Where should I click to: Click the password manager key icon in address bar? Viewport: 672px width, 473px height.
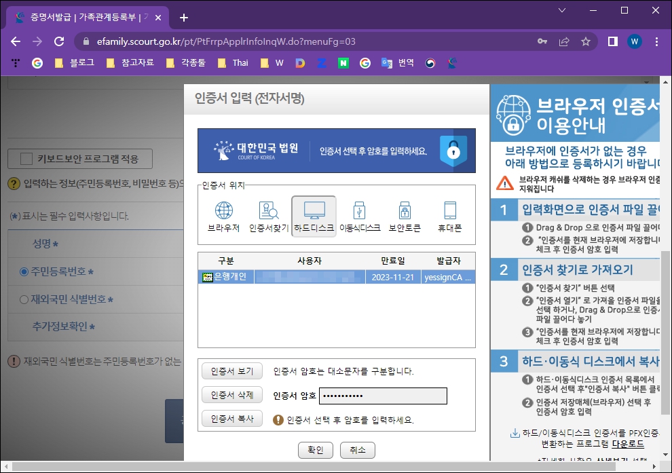[x=542, y=41]
